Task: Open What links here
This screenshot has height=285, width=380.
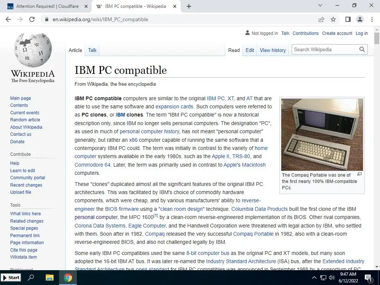Action: click(26, 214)
